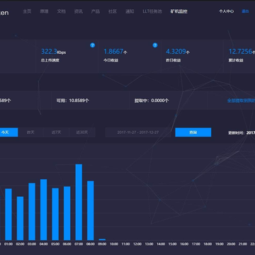Switch to the 近30天 time range tab
This screenshot has height=255, width=255.
click(82, 132)
